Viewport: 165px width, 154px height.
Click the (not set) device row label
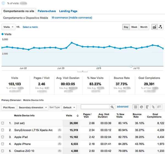[20, 123]
